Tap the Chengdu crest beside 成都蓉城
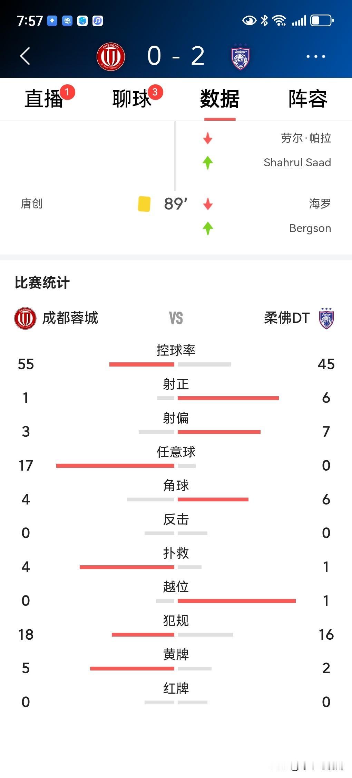Viewport: 352px width, 778px height. pyautogui.click(x=25, y=318)
